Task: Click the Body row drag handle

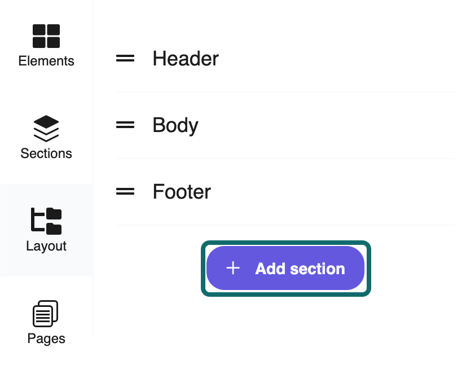Action: tap(125, 125)
